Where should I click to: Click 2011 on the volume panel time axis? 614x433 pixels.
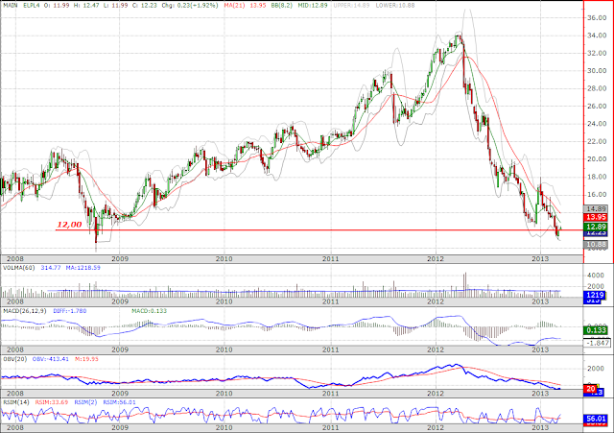(x=330, y=301)
